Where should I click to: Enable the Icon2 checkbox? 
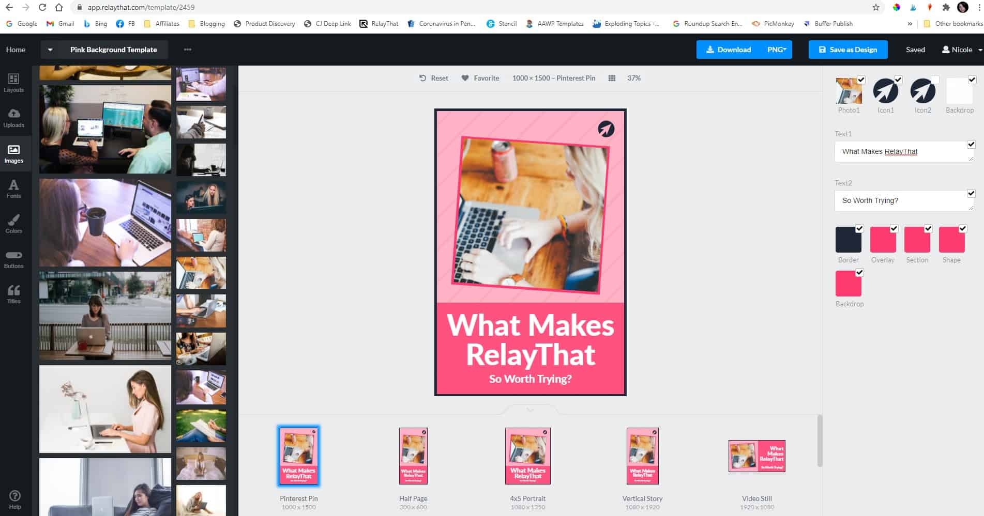[x=935, y=80]
